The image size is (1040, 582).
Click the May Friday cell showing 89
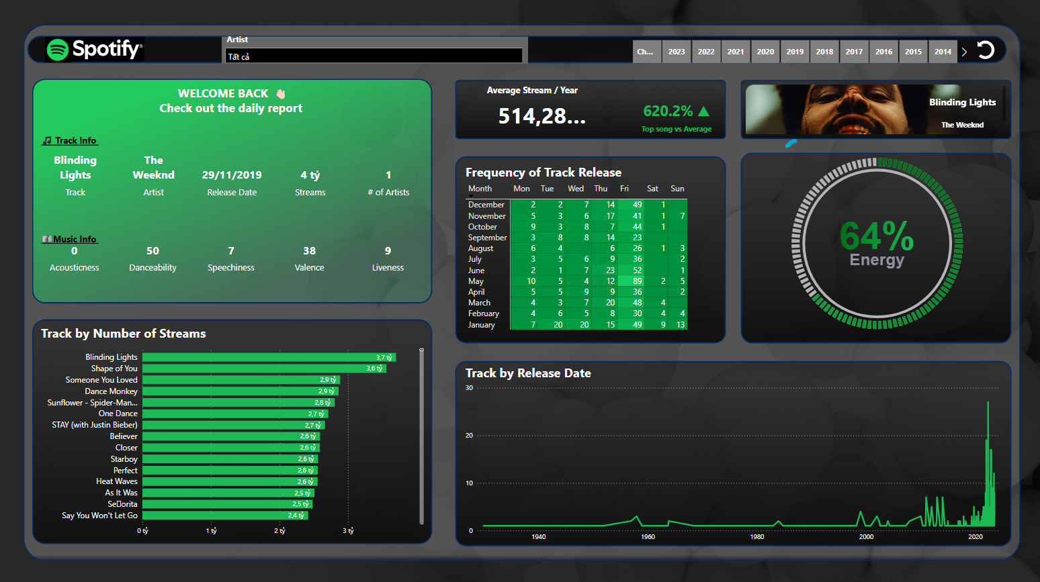click(631, 281)
